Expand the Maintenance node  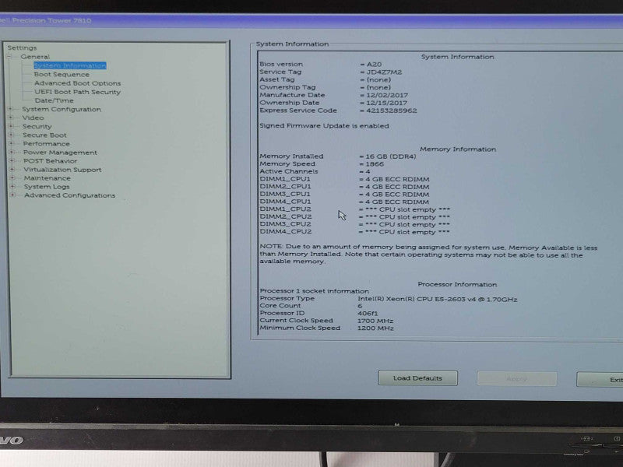[x=12, y=178]
